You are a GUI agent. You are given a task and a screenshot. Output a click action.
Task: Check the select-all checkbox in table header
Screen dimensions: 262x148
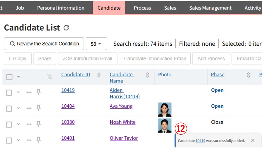[9, 77]
